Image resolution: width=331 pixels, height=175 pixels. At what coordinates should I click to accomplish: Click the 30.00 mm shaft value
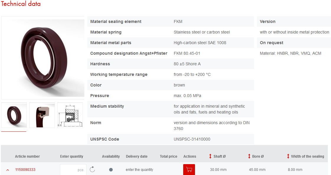pos(218,169)
